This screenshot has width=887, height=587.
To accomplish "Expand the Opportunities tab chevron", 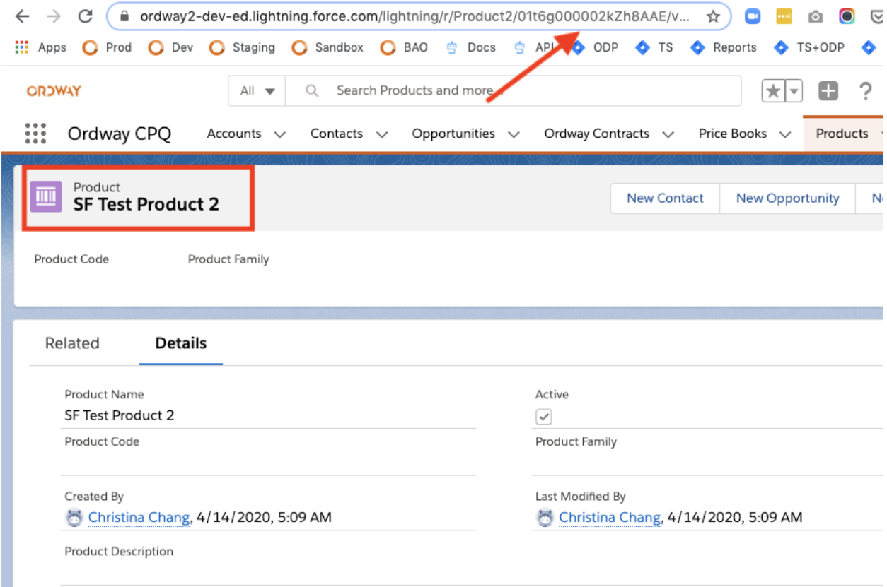I will 514,134.
